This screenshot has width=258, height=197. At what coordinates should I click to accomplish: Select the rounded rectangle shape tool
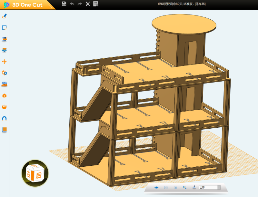(5, 27)
